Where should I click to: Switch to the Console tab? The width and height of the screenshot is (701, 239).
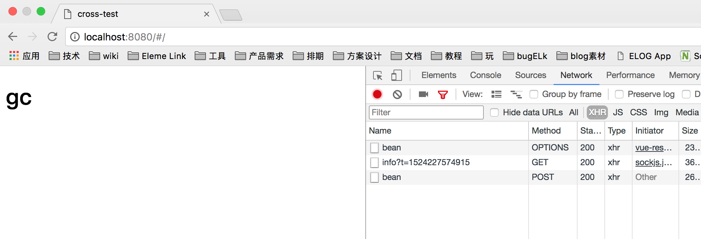[485, 75]
